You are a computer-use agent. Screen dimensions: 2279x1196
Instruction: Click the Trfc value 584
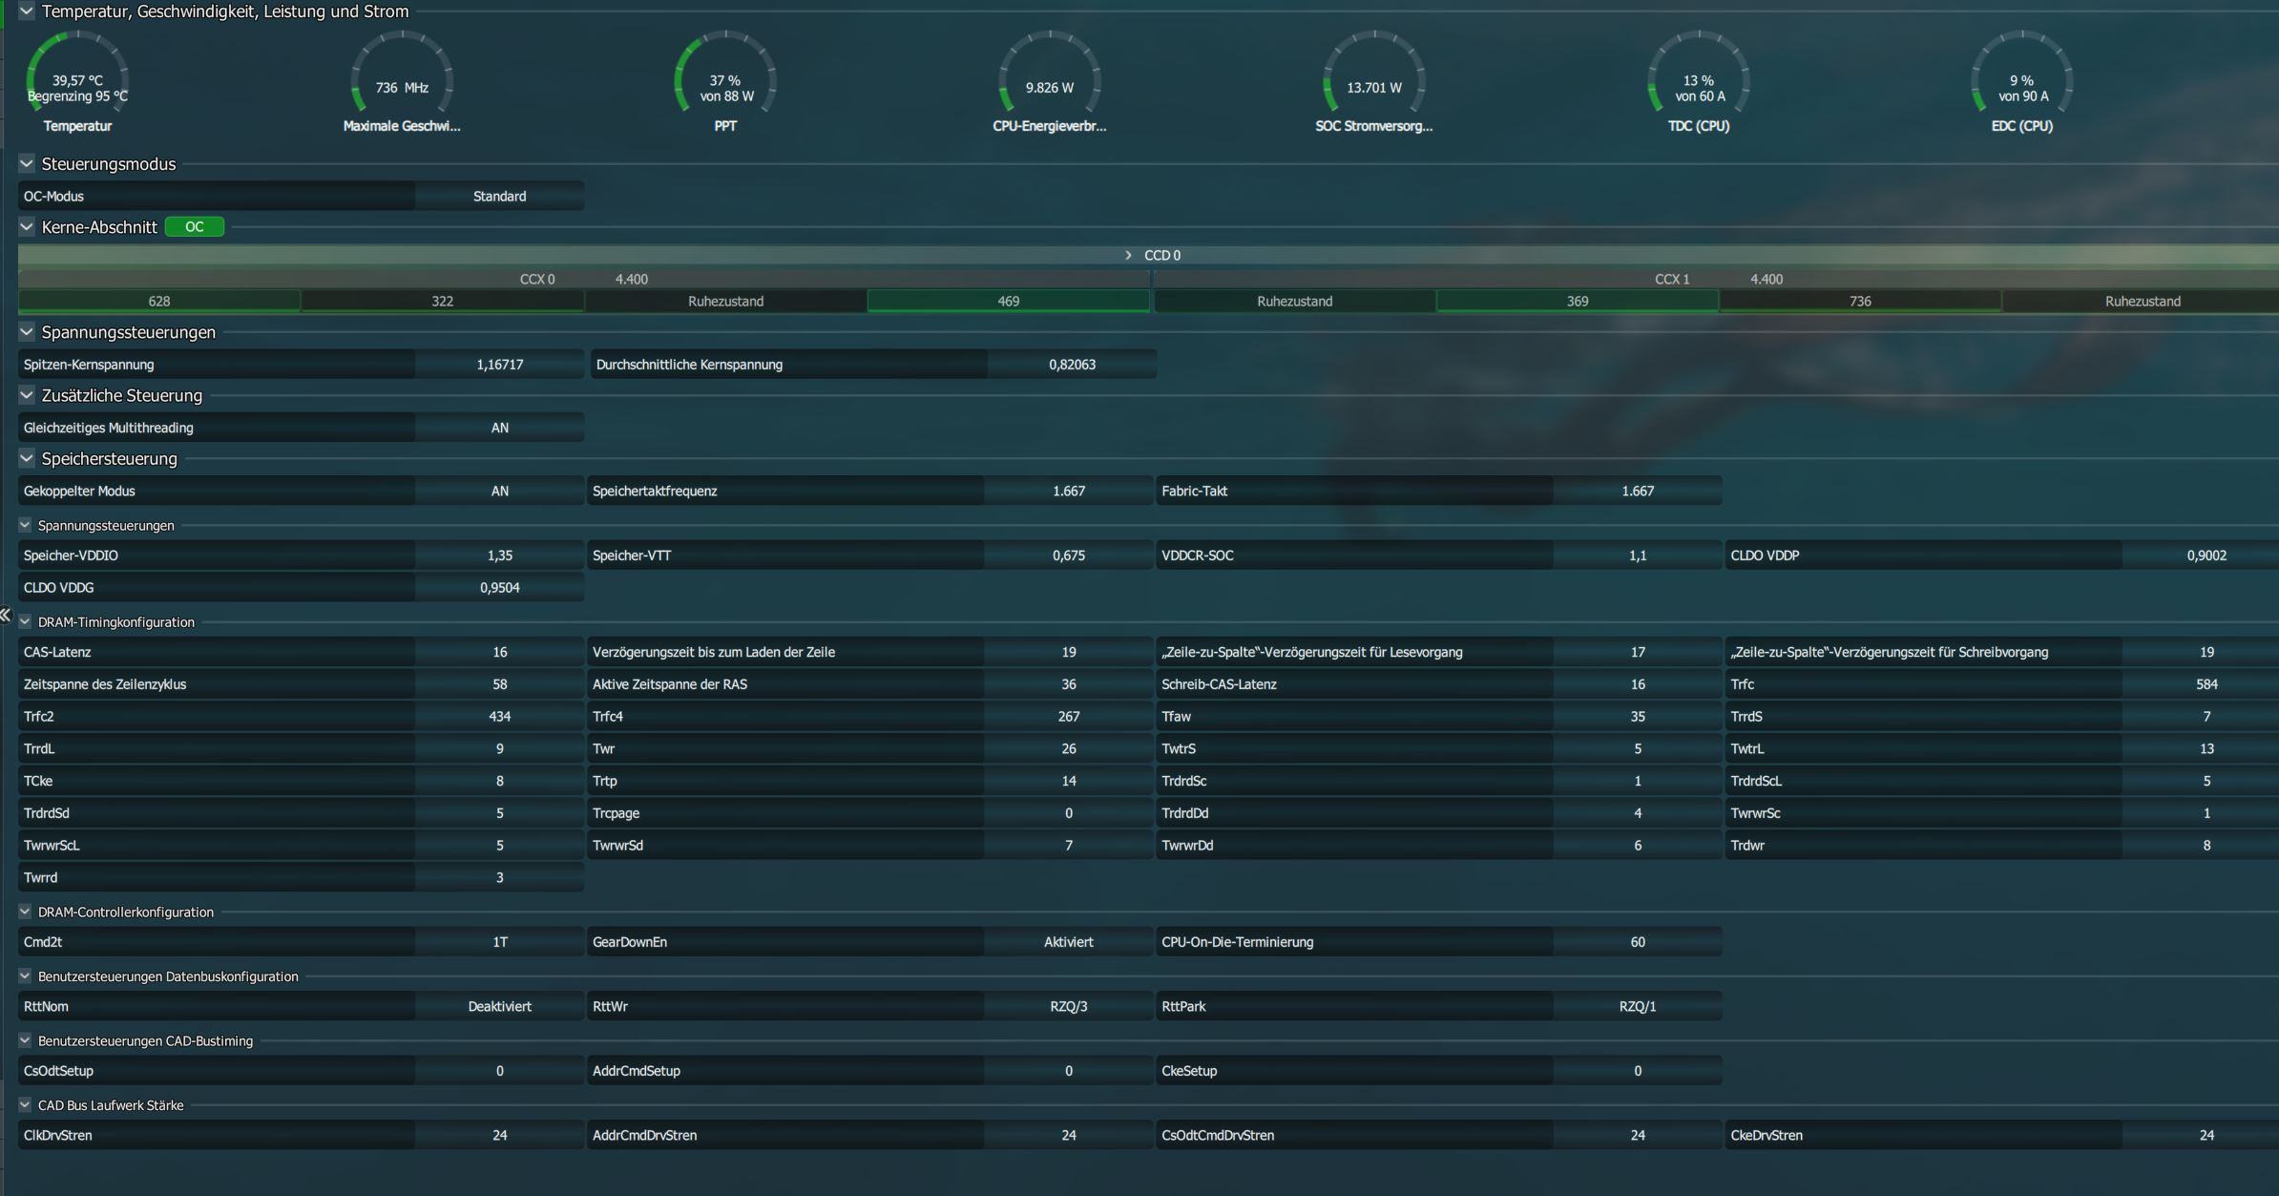pyautogui.click(x=2206, y=684)
